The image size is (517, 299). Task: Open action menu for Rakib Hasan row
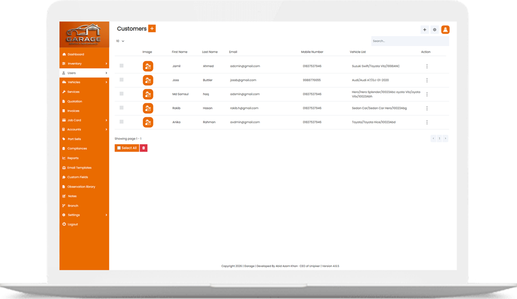click(427, 108)
